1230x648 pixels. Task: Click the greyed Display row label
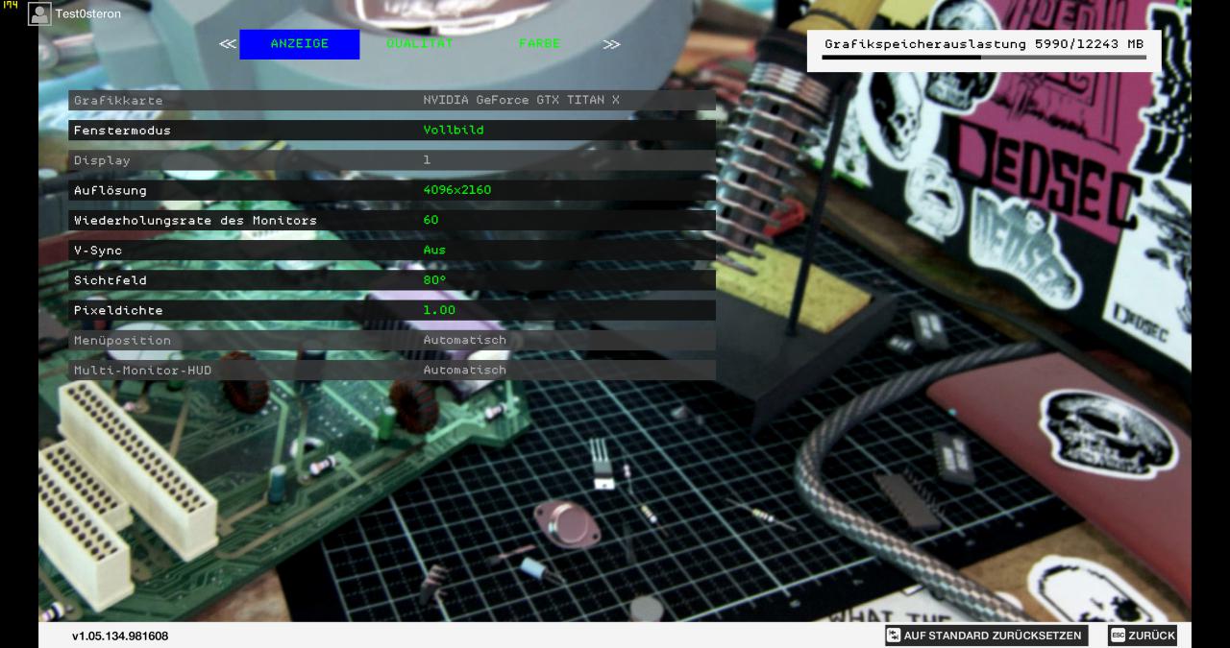(102, 160)
